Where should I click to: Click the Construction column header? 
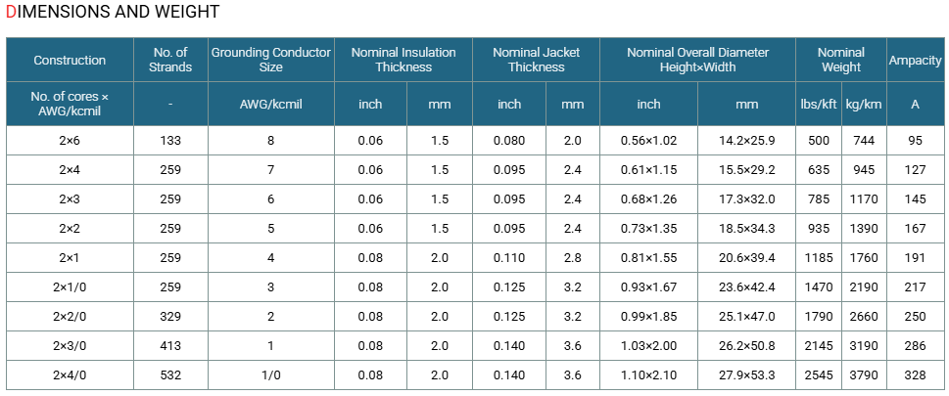[70, 60]
